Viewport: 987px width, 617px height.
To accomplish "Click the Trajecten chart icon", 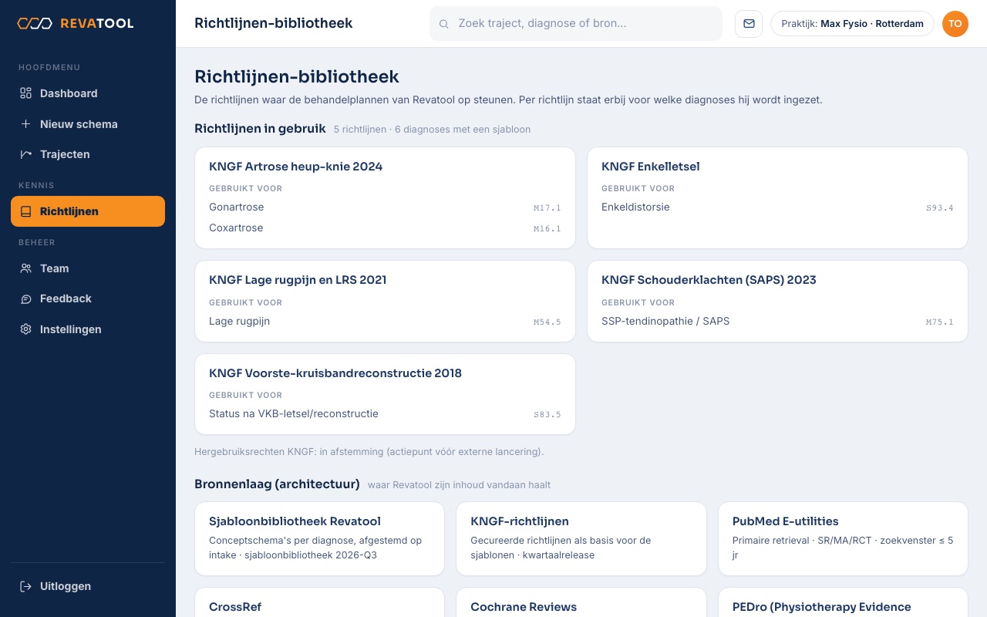I will [25, 154].
